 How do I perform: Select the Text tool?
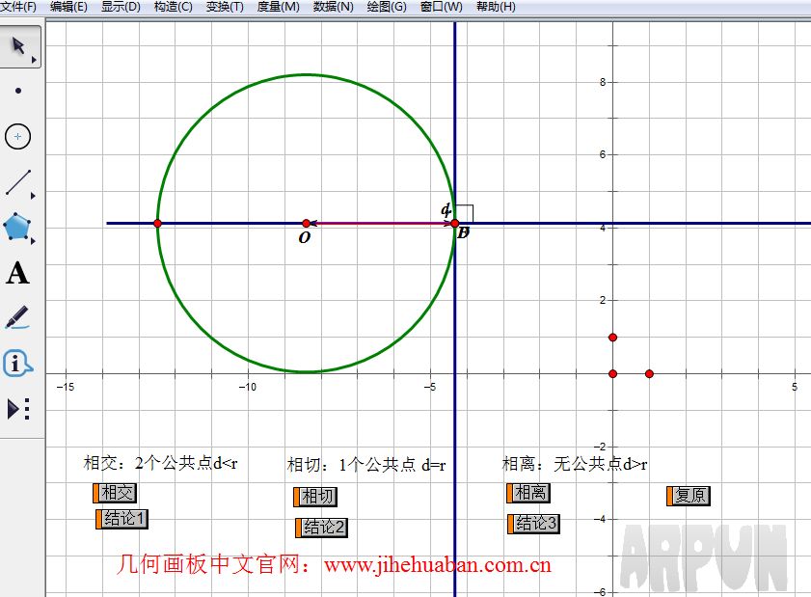pos(19,273)
